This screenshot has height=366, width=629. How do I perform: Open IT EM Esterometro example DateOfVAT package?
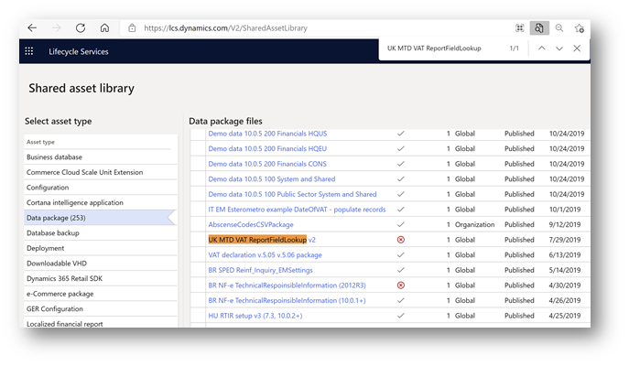coord(297,210)
